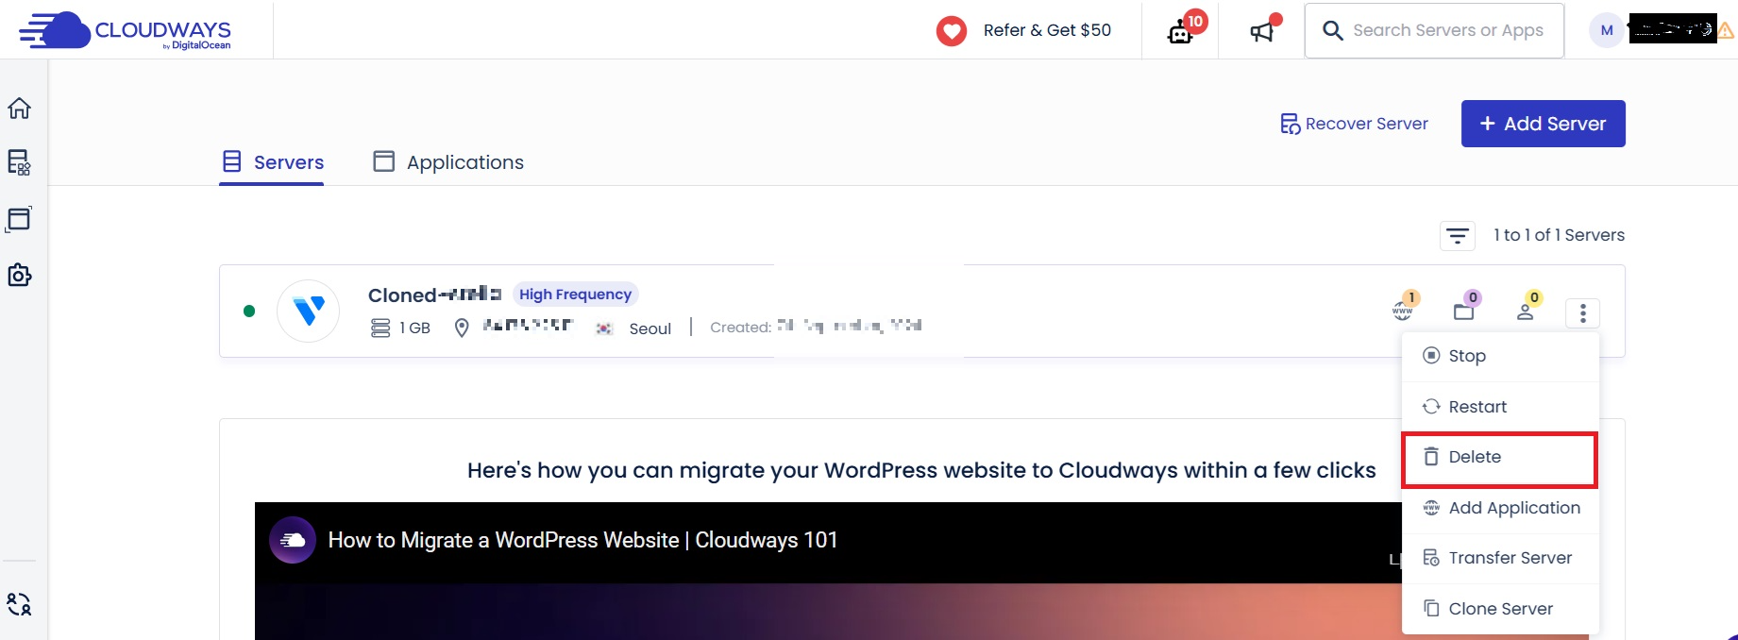Click the 1 GB server size label
1738x640 pixels.
[415, 328]
